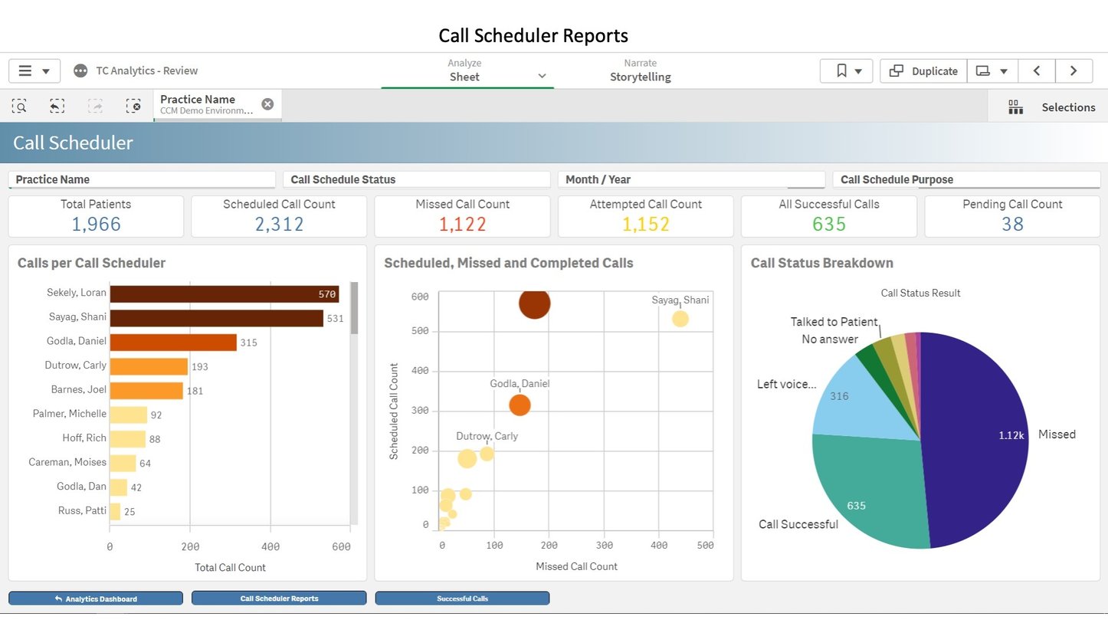Viewport: 1108px width, 623px height.
Task: Open the Sheet chevron under Analyze
Action: 543,77
